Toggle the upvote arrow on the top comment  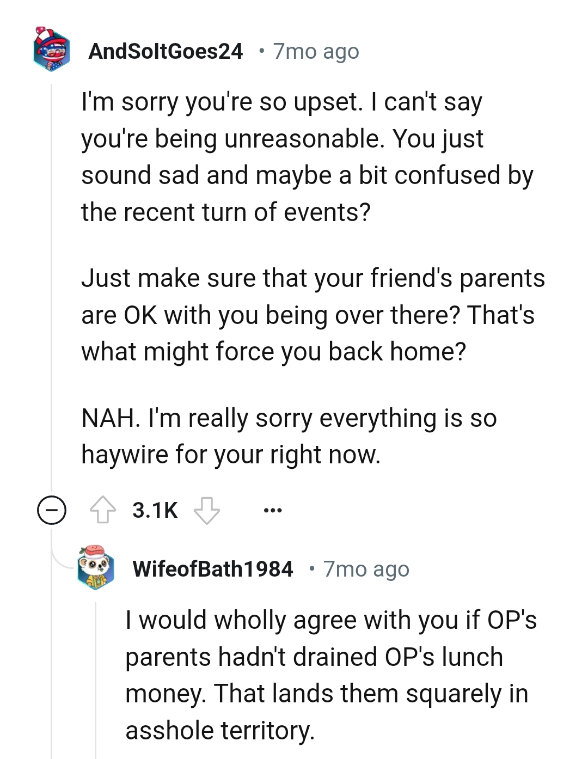point(105,510)
